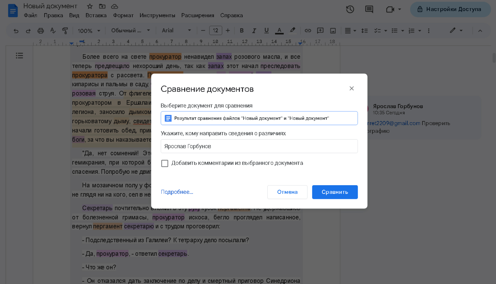Click the print icon in toolbar

41,31
